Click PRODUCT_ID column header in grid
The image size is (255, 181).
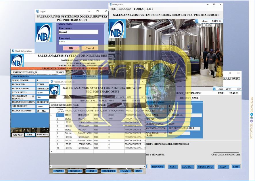(x=71, y=111)
